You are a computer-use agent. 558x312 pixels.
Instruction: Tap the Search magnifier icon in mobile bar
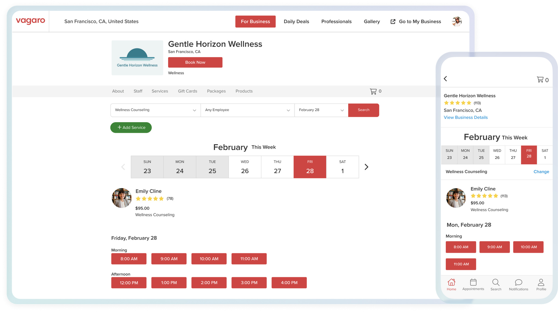[496, 282]
